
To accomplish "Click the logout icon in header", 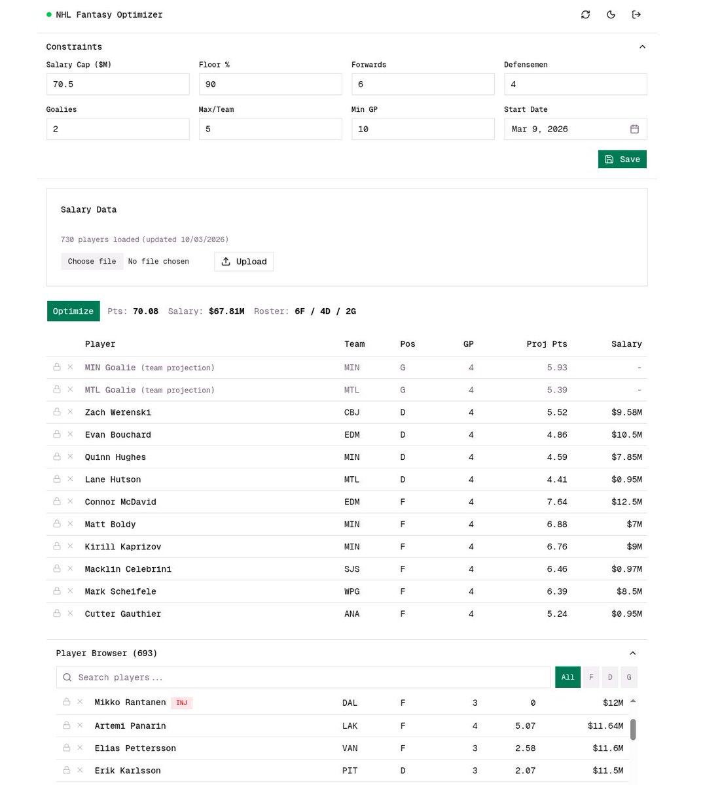I will [x=636, y=14].
